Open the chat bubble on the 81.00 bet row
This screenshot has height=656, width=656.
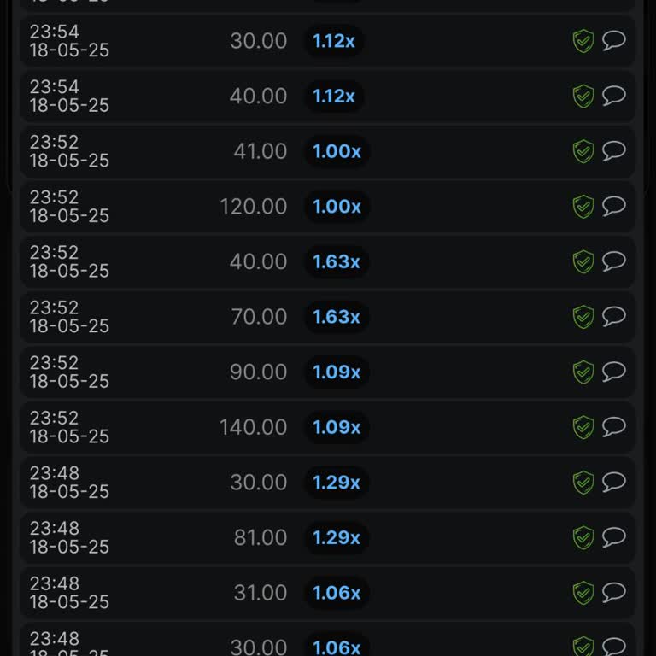[614, 536]
